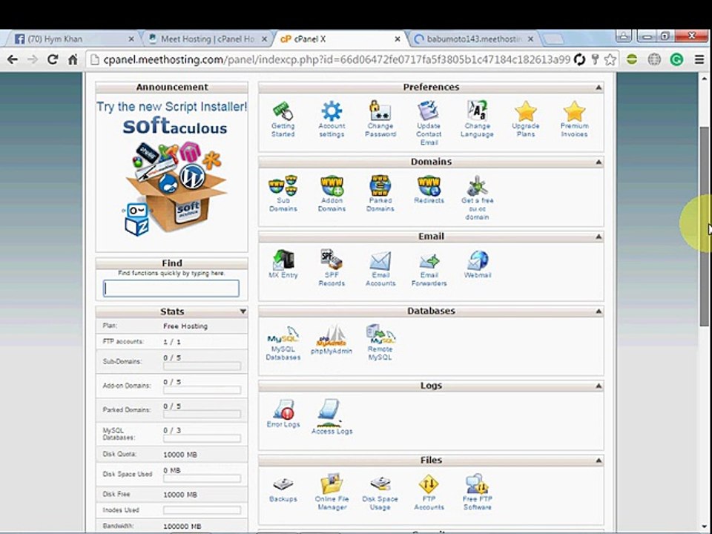
Task: Collapse the Databases section
Action: (x=598, y=311)
